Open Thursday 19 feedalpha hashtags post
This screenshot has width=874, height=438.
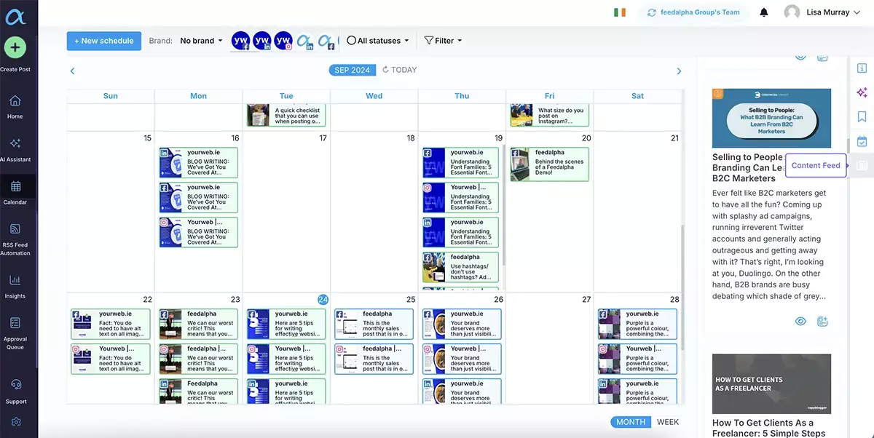460,267
